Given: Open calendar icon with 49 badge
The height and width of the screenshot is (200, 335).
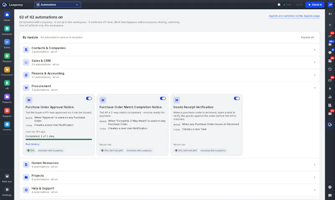Looking at the screenshot, I should pos(330,61).
